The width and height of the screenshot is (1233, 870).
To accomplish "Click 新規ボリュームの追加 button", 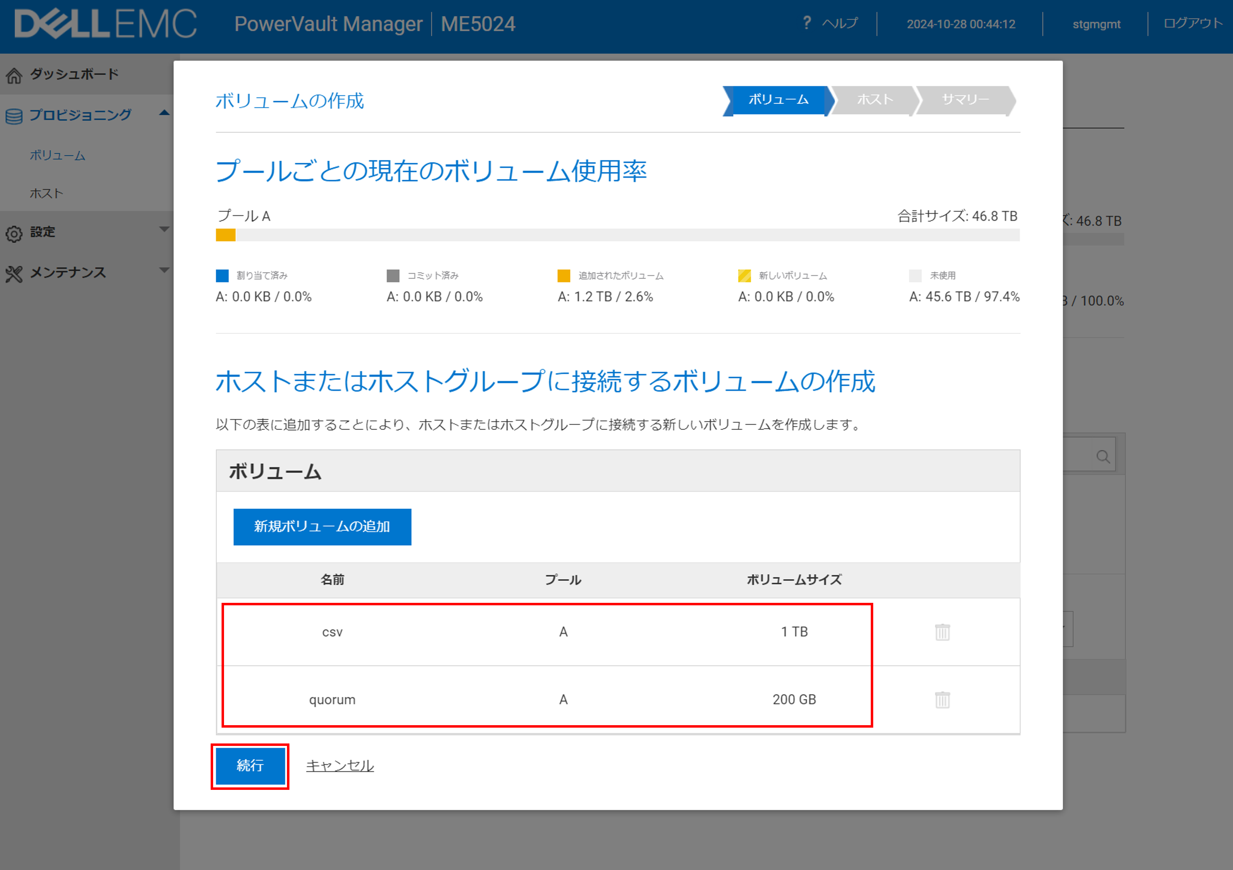I will coord(322,527).
